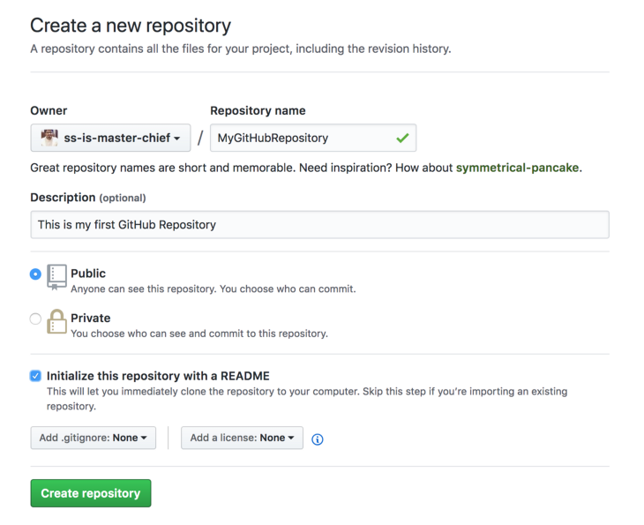Toggle the Initialize with README checkbox
The width and height of the screenshot is (644, 525).
(x=35, y=376)
